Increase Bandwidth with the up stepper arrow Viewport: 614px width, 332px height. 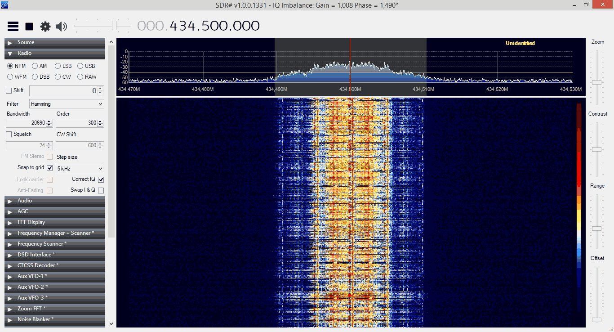pyautogui.click(x=49, y=121)
